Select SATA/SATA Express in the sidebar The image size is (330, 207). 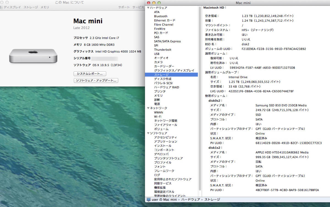(167, 41)
